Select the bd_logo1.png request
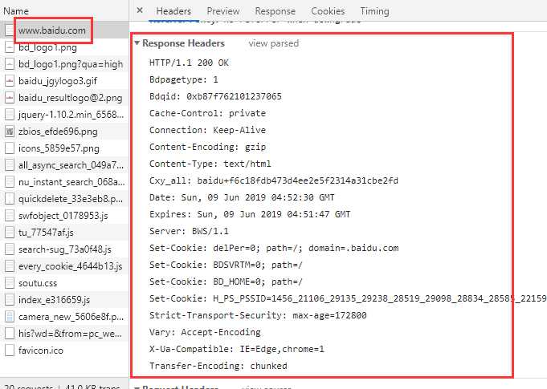The width and height of the screenshot is (547, 389). [x=47, y=47]
